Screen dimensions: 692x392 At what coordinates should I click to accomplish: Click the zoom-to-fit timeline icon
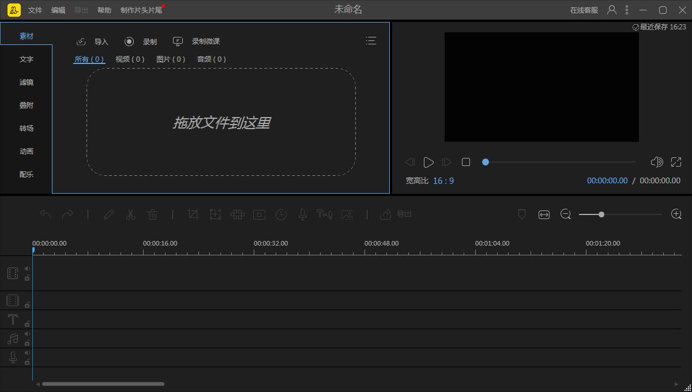click(544, 214)
